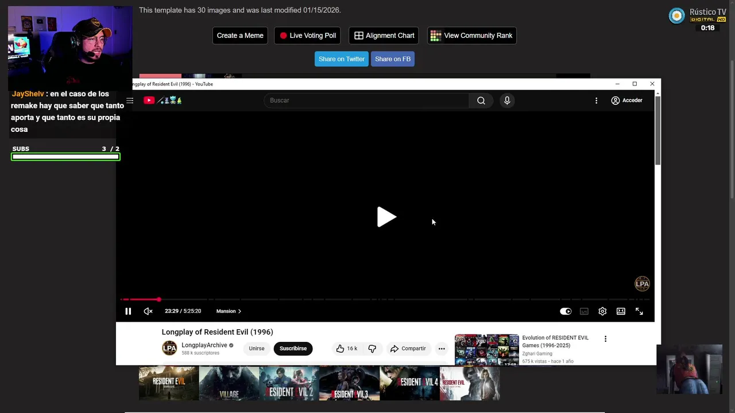735x413 pixels.
Task: Pause the video with player pause icon
Action: coord(128,311)
